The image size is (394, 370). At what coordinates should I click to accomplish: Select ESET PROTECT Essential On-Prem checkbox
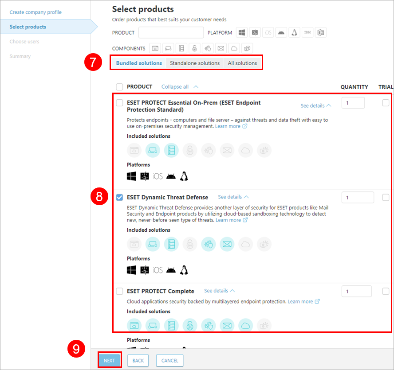pyautogui.click(x=120, y=103)
